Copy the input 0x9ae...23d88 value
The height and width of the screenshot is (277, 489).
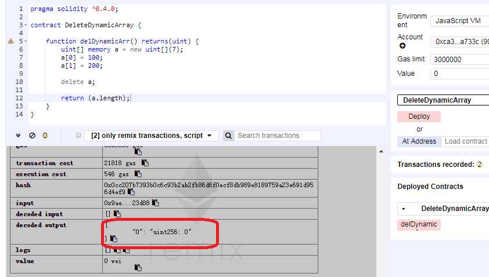coord(155,203)
